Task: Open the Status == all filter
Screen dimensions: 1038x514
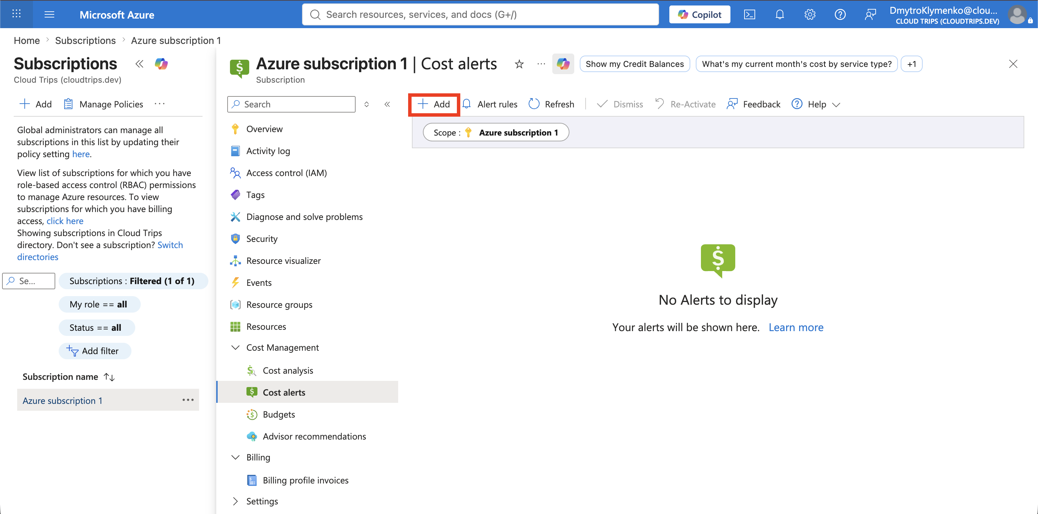Action: click(96, 327)
